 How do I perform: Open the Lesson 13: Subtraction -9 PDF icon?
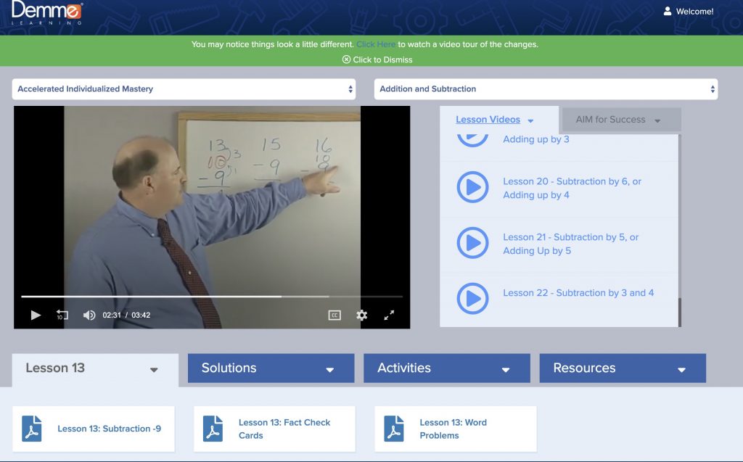tap(32, 429)
